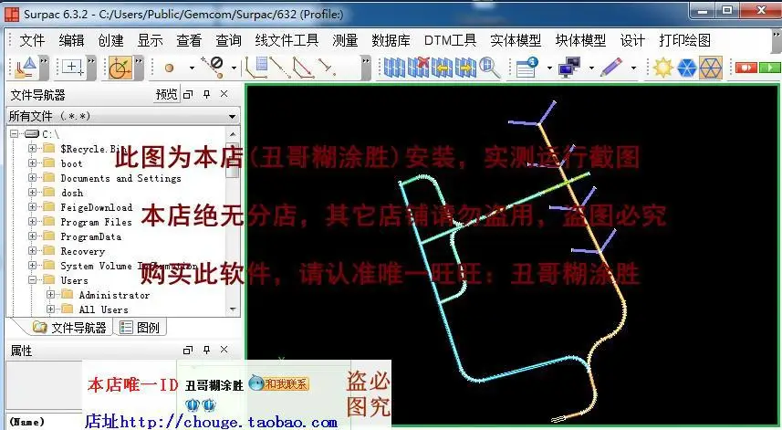782x430 pixels.
Task: Select the dosh folder
Action: [x=72, y=193]
